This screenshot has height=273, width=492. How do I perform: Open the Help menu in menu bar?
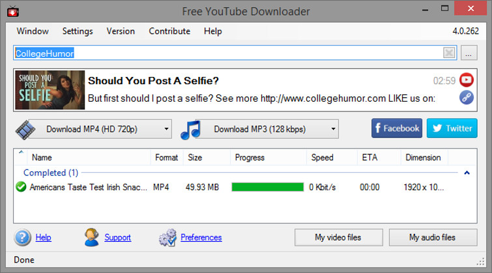coord(212,31)
